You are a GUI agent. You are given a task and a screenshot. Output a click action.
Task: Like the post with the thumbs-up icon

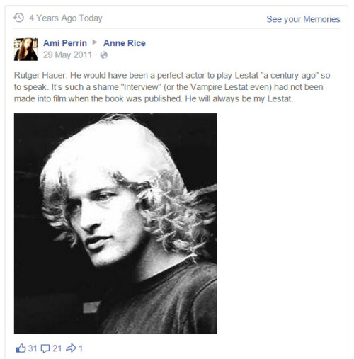[x=21, y=348]
